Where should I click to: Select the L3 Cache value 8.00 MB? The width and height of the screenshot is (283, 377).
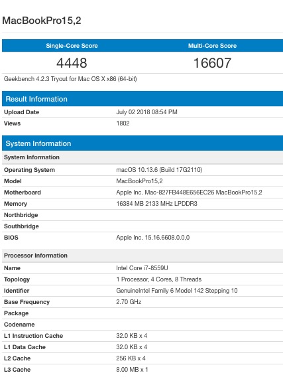(132, 370)
